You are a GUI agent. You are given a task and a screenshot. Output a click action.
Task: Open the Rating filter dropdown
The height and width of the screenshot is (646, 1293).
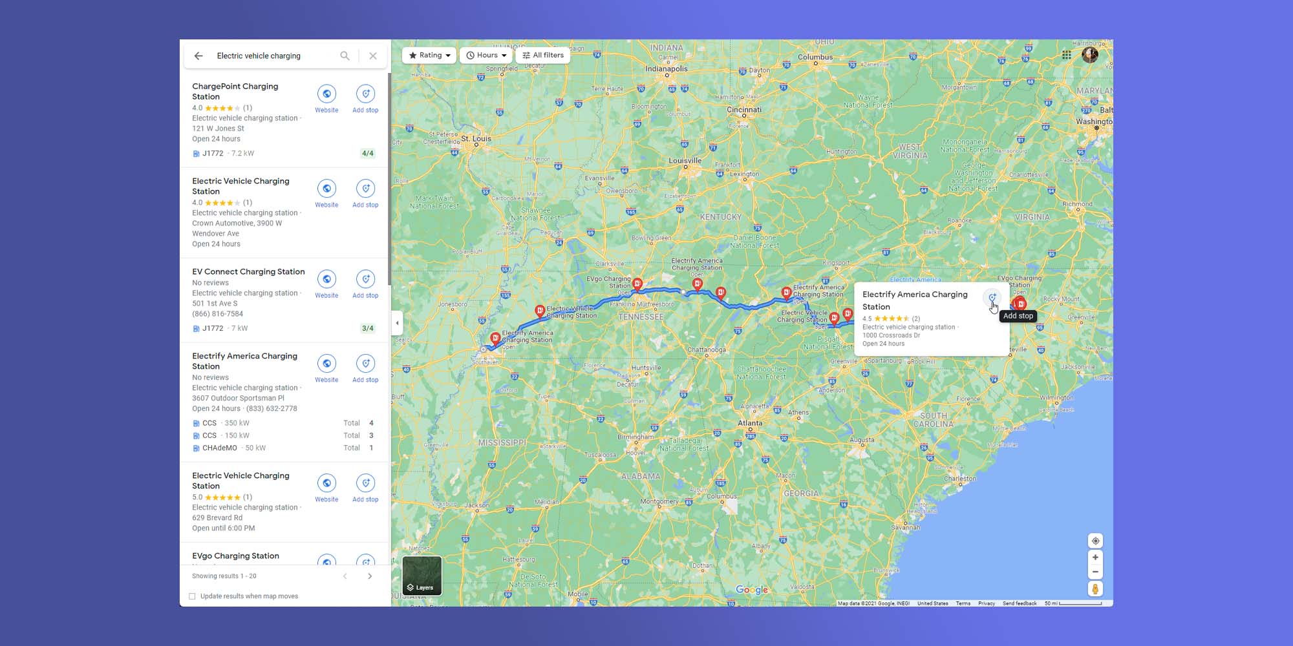coord(428,55)
